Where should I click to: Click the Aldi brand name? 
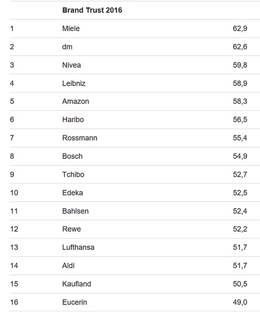(x=69, y=265)
